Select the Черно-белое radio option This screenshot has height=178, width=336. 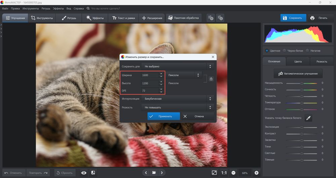click(285, 51)
